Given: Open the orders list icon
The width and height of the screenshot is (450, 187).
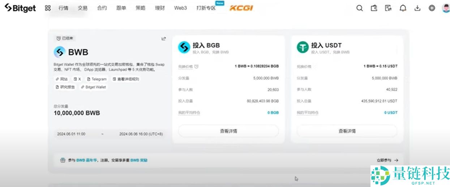Looking at the screenshot, I should 389,8.
